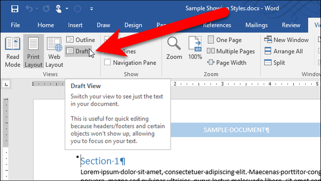The image size is (321, 181).
Task: Toggle Touch/Mouse Mode hand icon
Action: click(58, 8)
